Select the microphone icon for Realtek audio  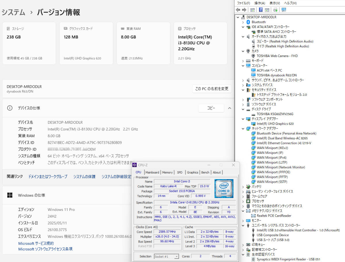pos(254,46)
